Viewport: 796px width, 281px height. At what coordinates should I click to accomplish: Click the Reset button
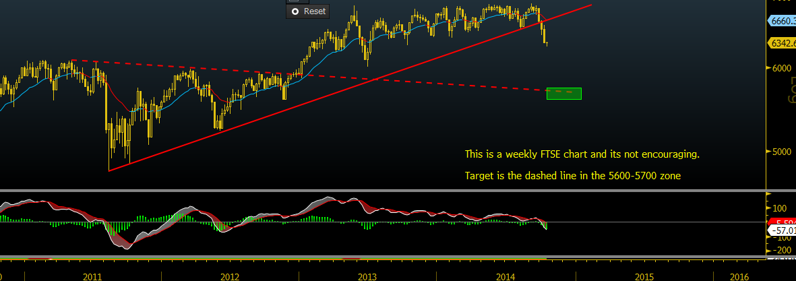pyautogui.click(x=307, y=11)
